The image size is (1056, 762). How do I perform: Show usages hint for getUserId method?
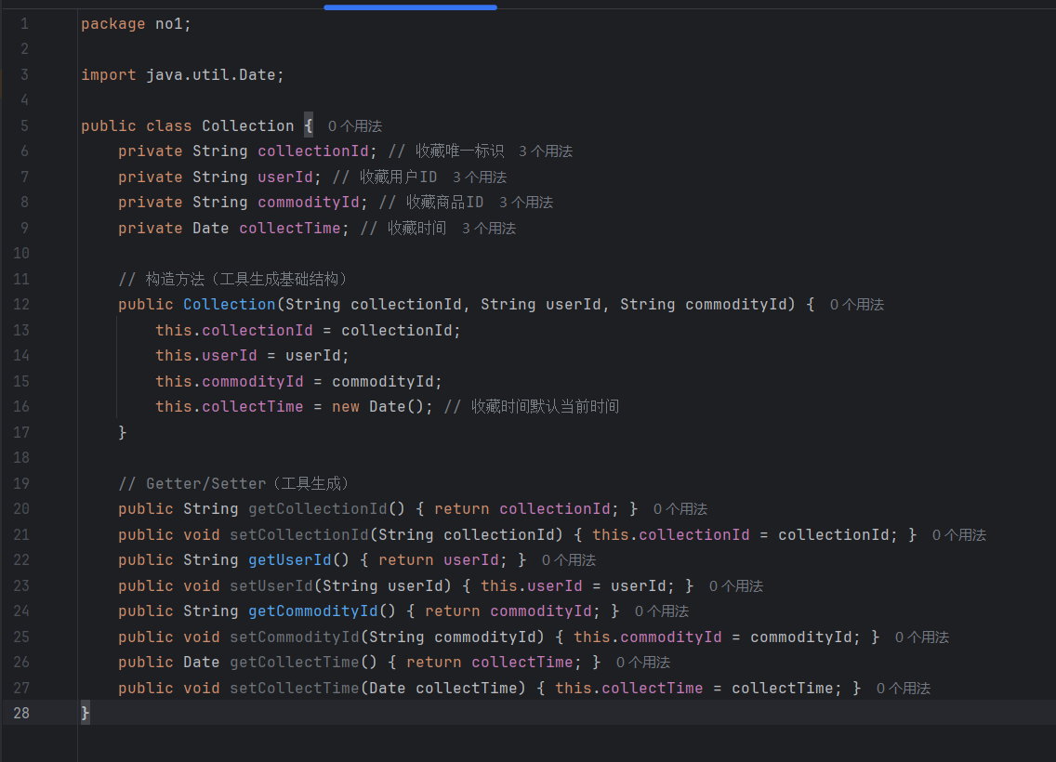(x=569, y=560)
